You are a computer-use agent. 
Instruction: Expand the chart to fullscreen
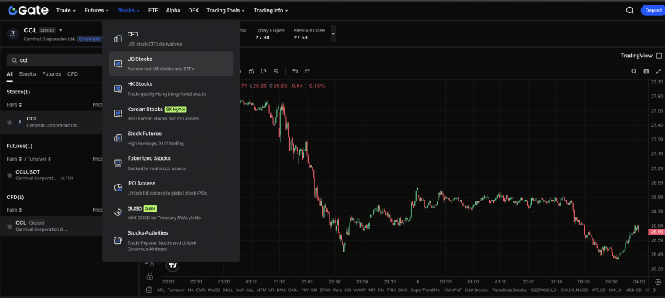point(658,72)
